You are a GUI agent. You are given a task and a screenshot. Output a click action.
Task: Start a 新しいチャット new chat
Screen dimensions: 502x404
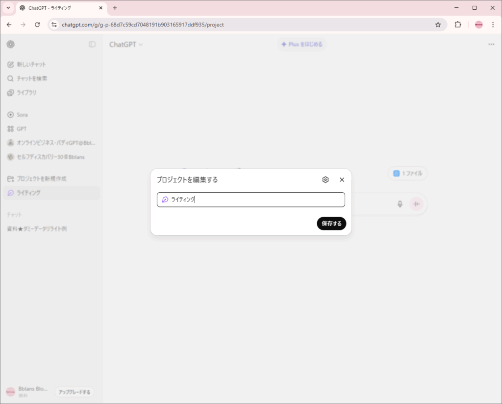(x=31, y=64)
